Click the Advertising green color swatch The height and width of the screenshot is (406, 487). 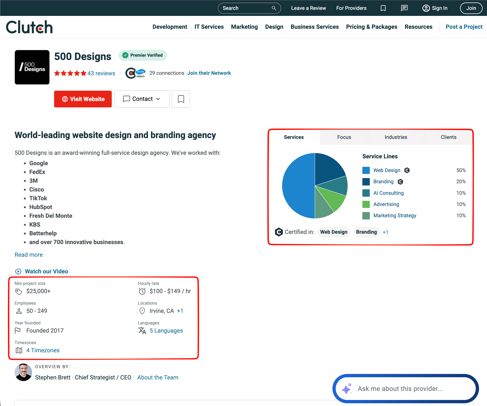click(366, 204)
